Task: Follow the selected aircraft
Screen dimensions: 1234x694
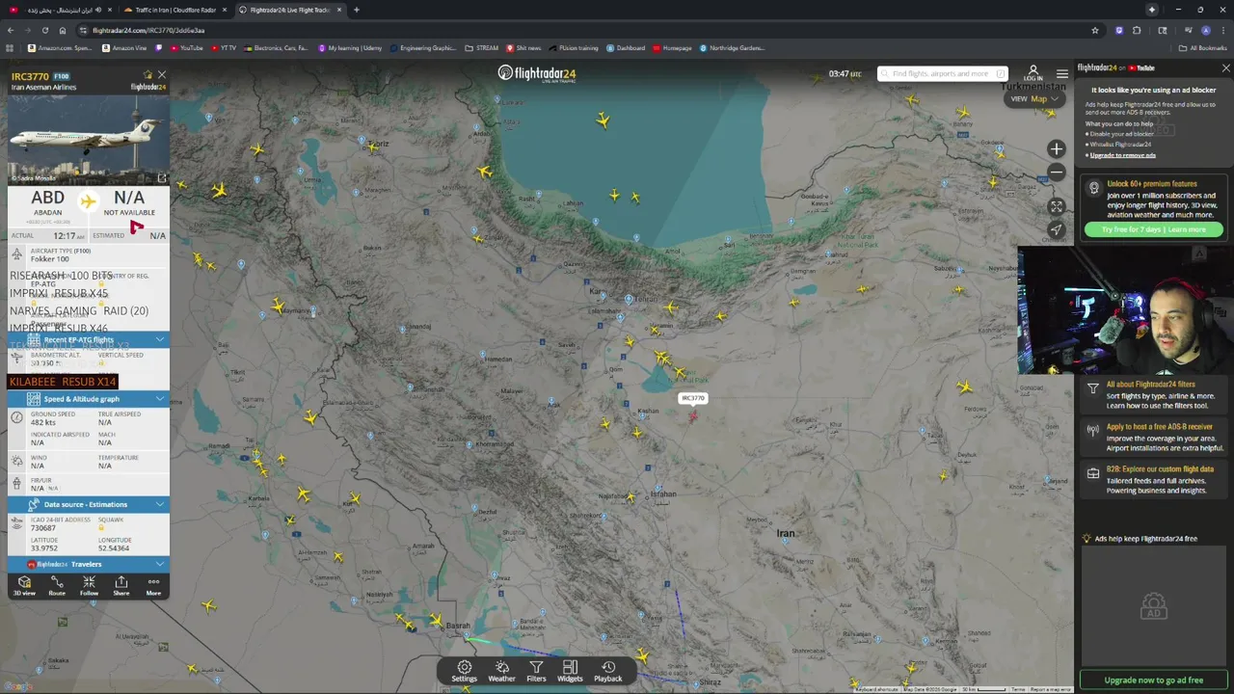Action: (89, 586)
